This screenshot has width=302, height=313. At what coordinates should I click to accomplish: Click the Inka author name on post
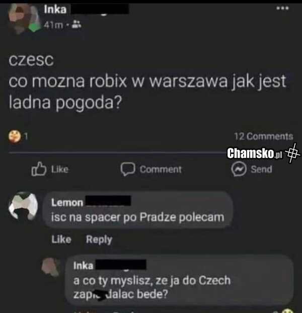tap(55, 10)
